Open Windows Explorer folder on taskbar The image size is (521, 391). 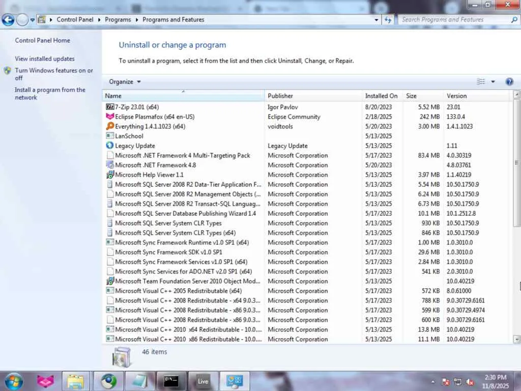(75, 381)
